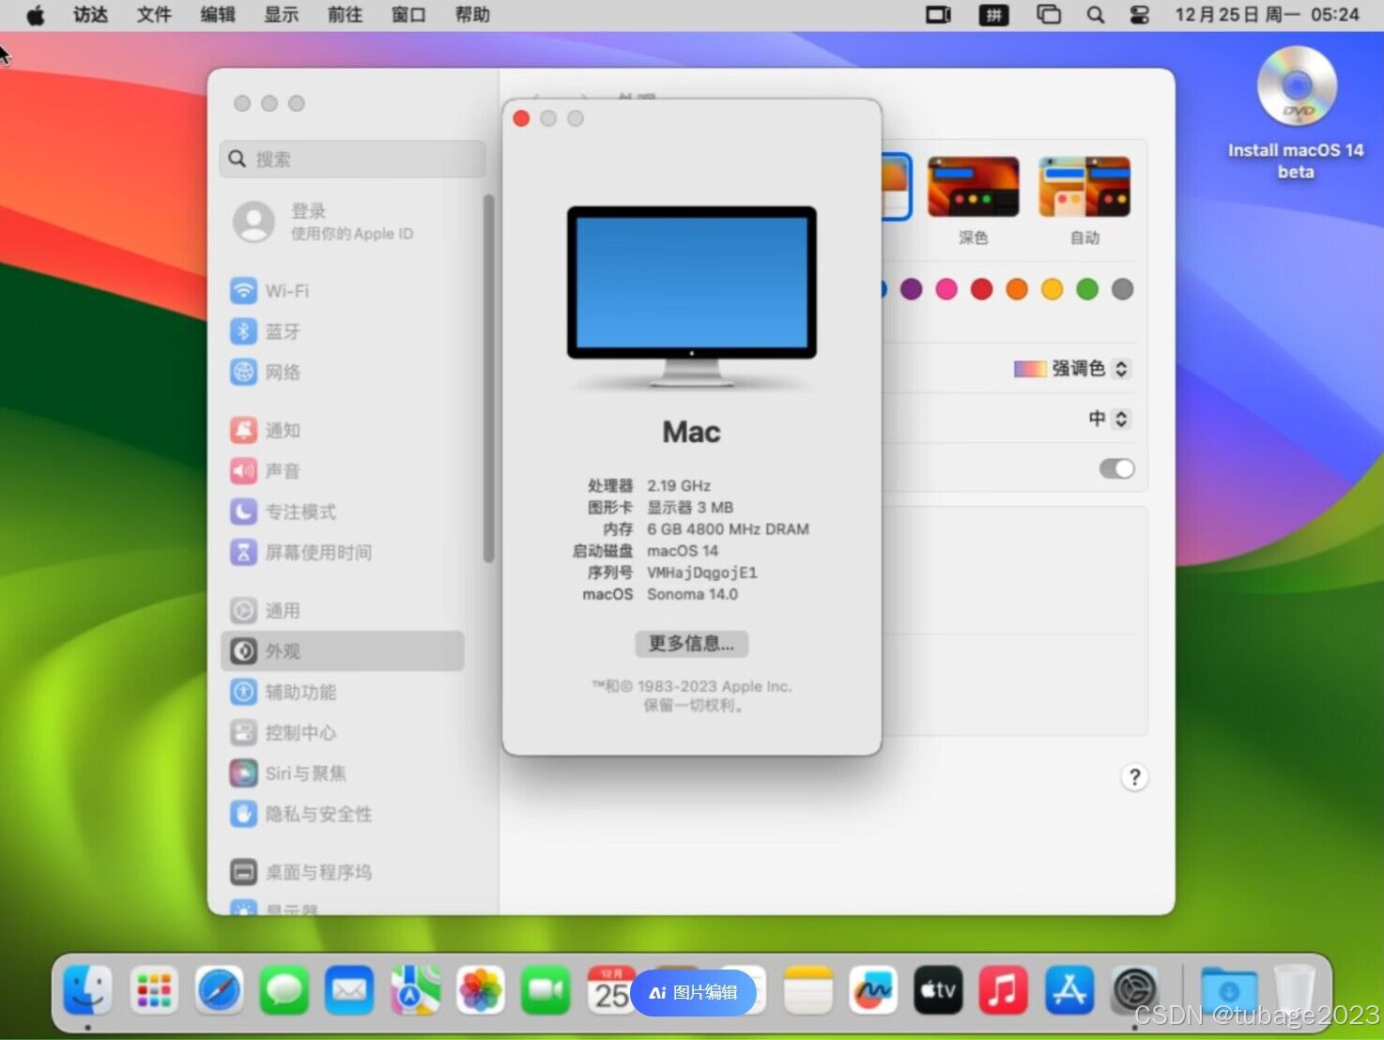Open Maps app in Dock

pyautogui.click(x=415, y=990)
